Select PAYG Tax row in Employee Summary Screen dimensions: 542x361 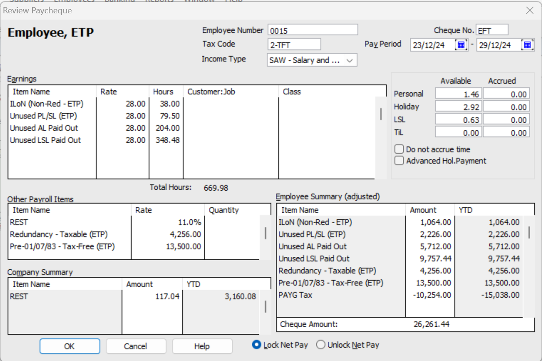[x=400, y=295]
